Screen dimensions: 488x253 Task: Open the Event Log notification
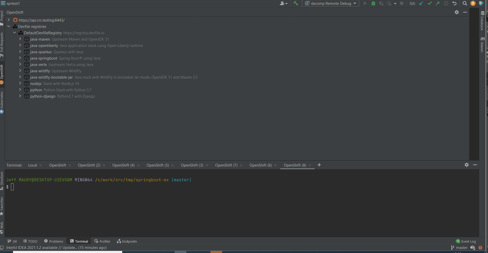466,241
